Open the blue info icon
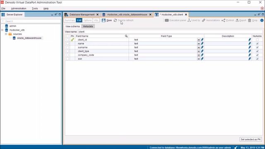 262,20
